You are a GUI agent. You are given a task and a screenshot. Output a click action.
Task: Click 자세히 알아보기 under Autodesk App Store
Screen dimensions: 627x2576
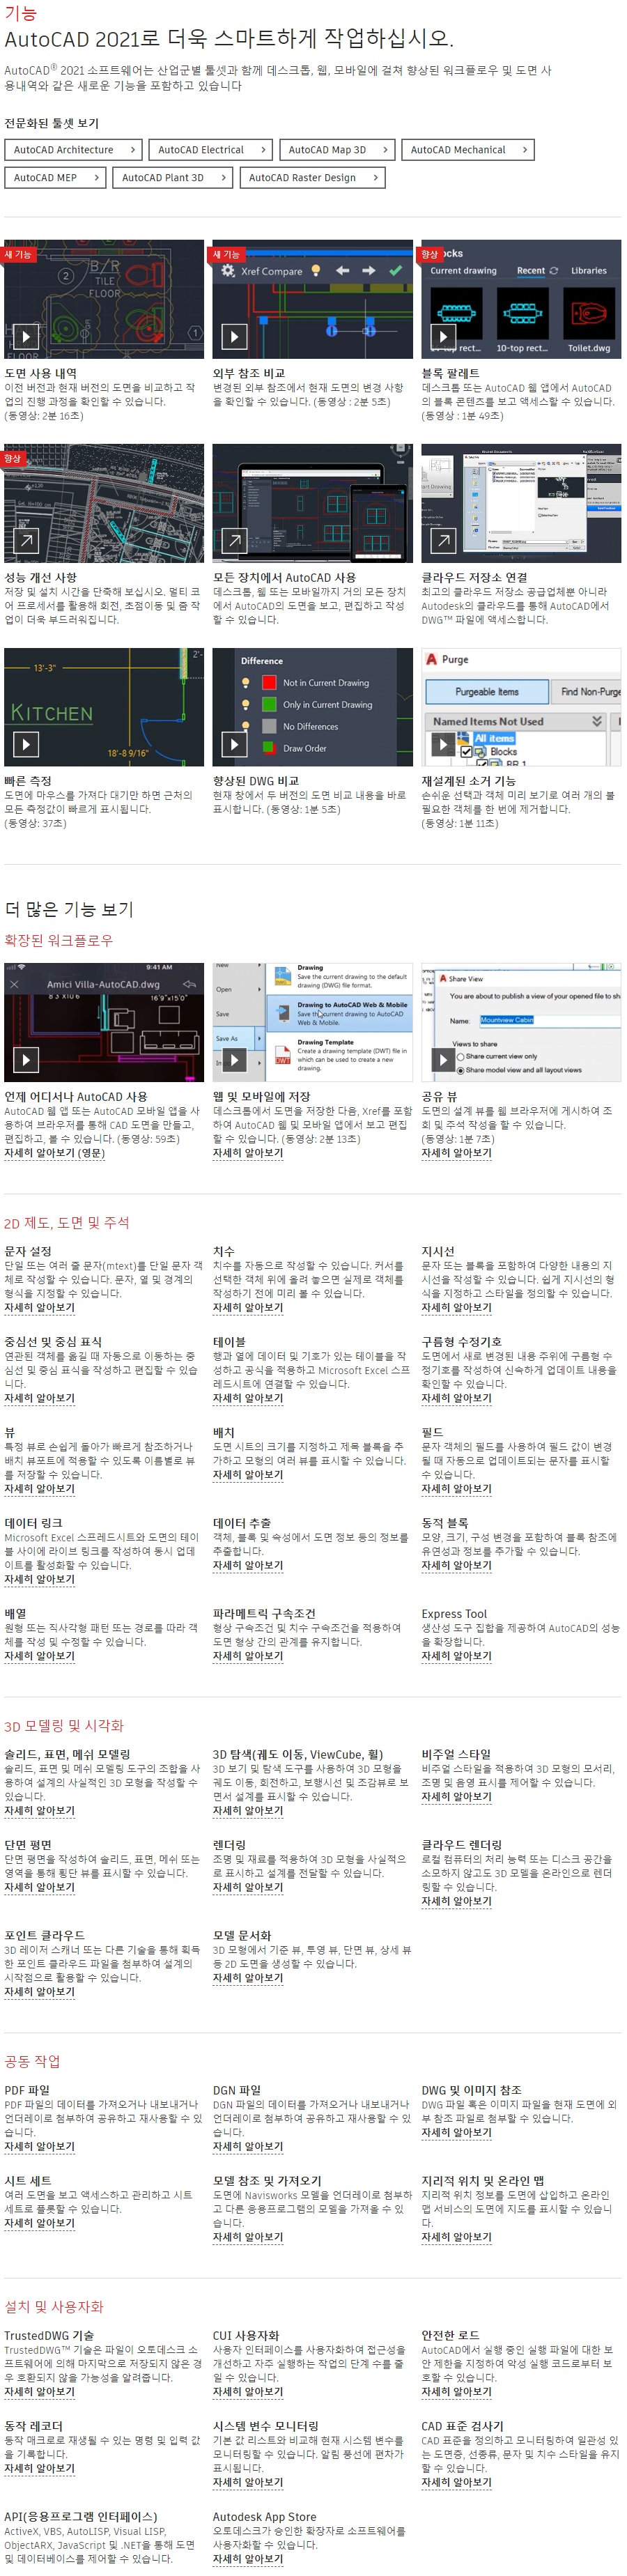(x=248, y=2561)
